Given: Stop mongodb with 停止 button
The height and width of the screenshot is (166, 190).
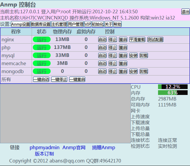Looking at the screenshot, I should (113, 71).
